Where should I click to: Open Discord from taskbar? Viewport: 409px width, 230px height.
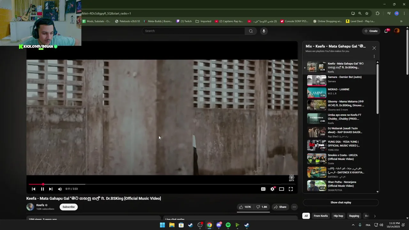point(219,225)
